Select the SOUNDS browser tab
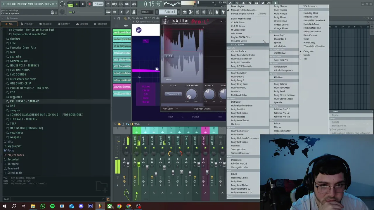The height and width of the screenshot is (210, 374). coord(82,24)
